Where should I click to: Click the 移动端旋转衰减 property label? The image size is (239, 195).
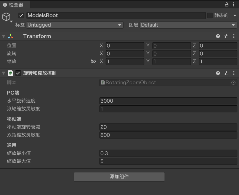(x=24, y=127)
